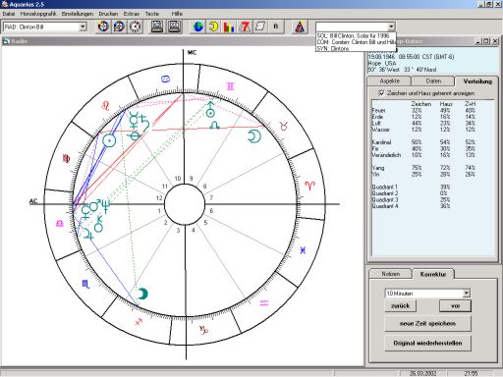503x377 pixels.
Task: Click the Zeichen column header
Action: pos(421,104)
